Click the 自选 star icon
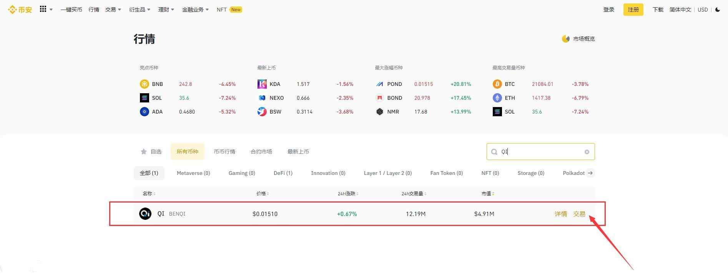The height and width of the screenshot is (277, 728). [x=144, y=152]
